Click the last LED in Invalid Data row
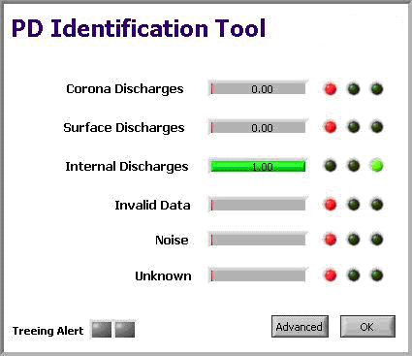Screen dimensions: 412x356 [377, 205]
